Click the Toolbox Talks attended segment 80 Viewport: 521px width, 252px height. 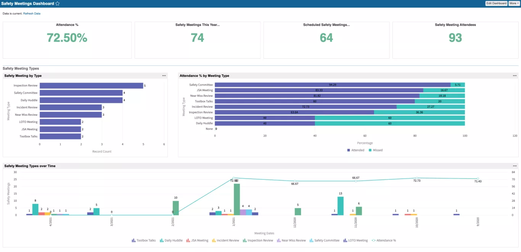click(x=315, y=101)
